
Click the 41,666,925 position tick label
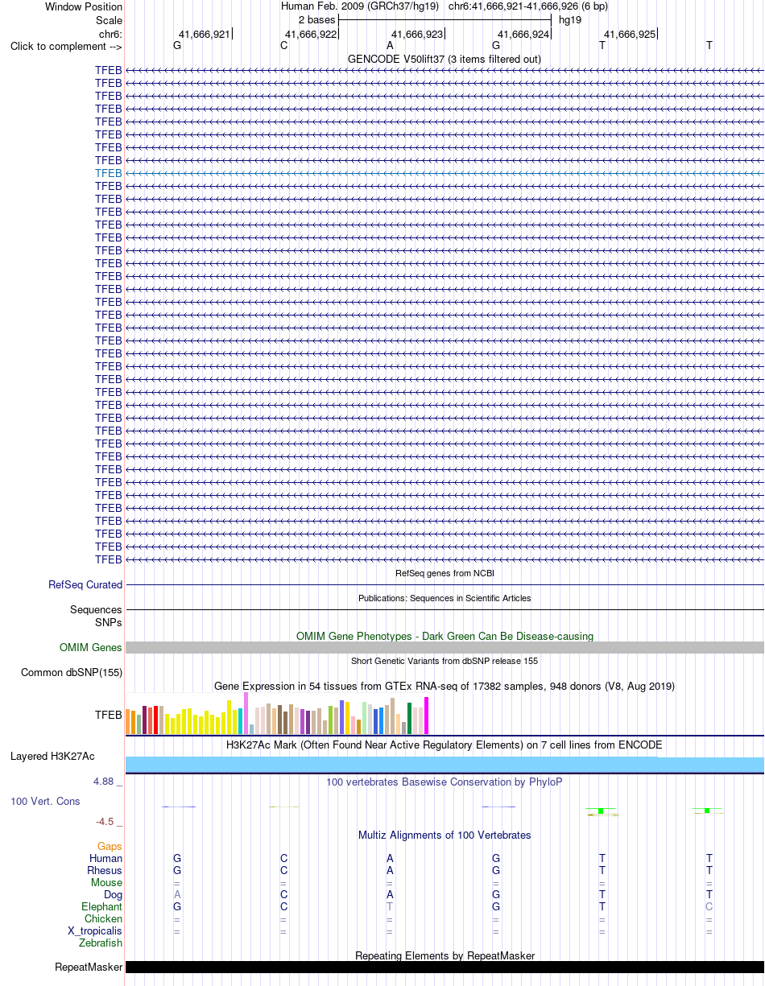tap(630, 34)
